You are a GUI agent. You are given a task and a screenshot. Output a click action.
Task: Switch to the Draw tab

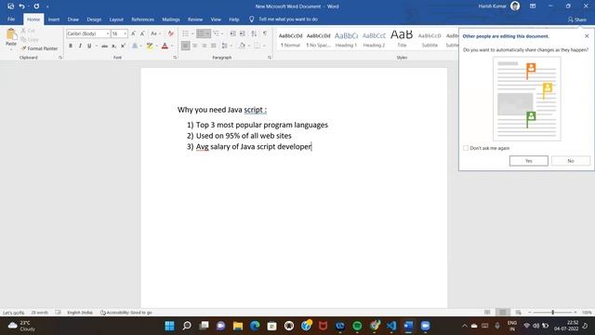click(73, 20)
